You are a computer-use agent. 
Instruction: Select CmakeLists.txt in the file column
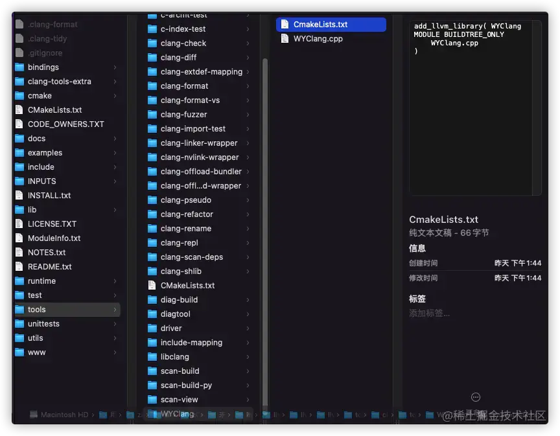click(321, 24)
